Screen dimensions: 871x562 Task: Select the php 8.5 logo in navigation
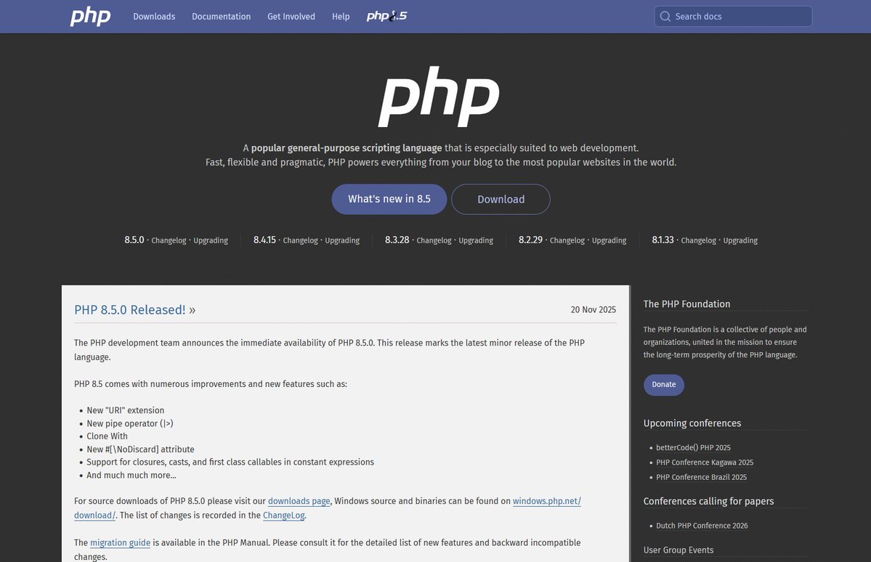tap(386, 15)
